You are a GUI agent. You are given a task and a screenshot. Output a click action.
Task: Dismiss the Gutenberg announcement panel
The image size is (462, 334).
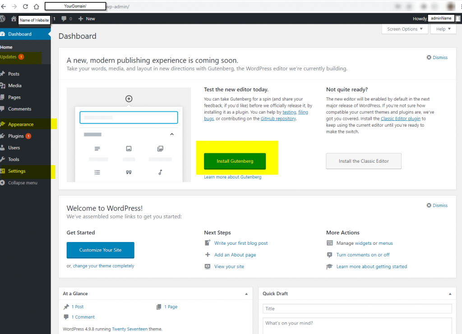[x=437, y=58]
